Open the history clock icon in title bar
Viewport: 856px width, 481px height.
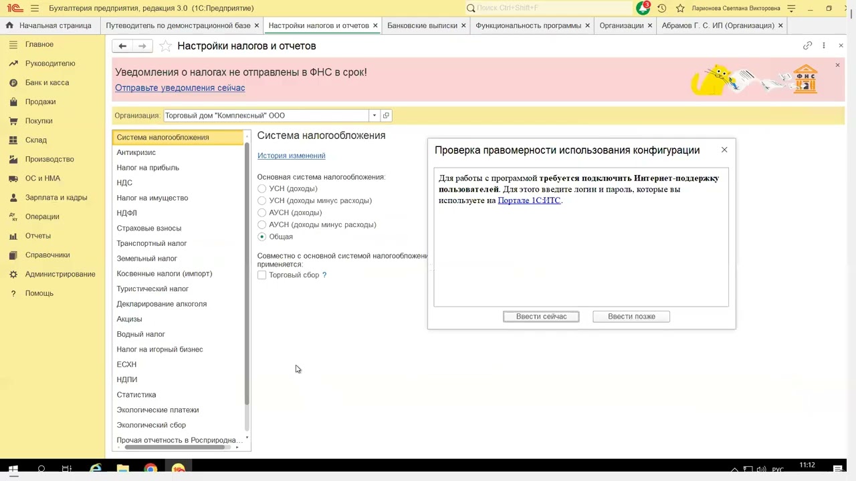tap(661, 8)
